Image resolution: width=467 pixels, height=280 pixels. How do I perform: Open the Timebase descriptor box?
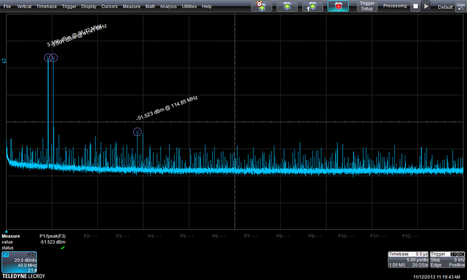(x=407, y=260)
